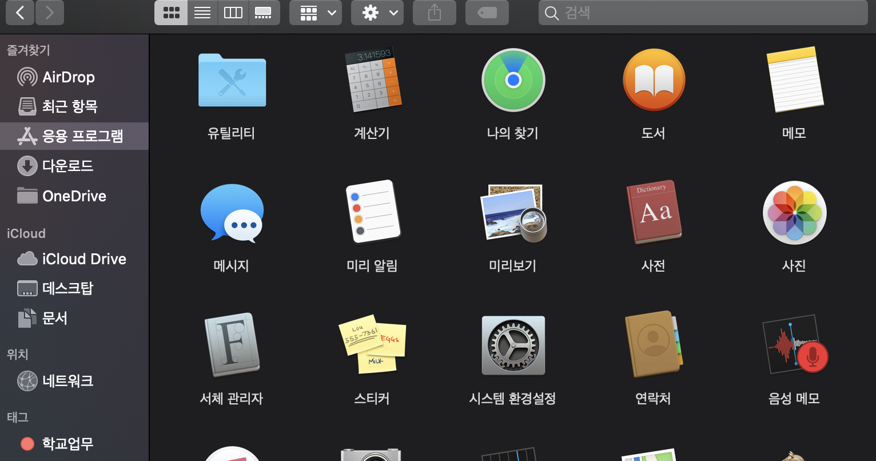Click the 시스템 환경설정 label text
This screenshot has height=461, width=876.
click(513, 399)
